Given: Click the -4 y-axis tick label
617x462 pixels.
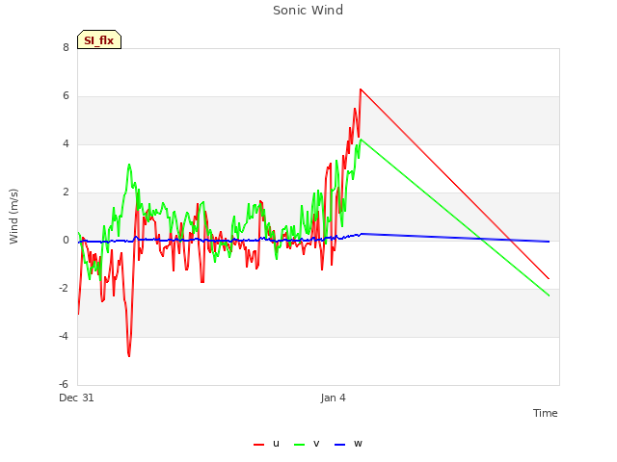Looking at the screenshot, I should click(64, 336).
